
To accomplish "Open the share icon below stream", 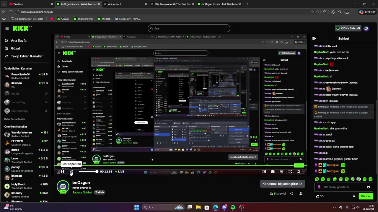I will [291, 193].
